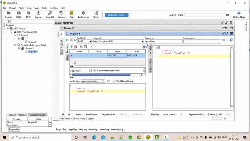Click the Trial toolbar icon

(71, 15)
